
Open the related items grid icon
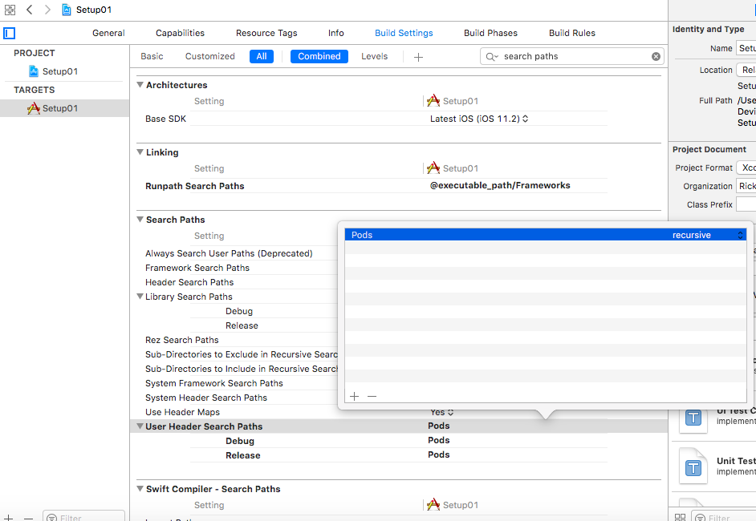(10, 10)
